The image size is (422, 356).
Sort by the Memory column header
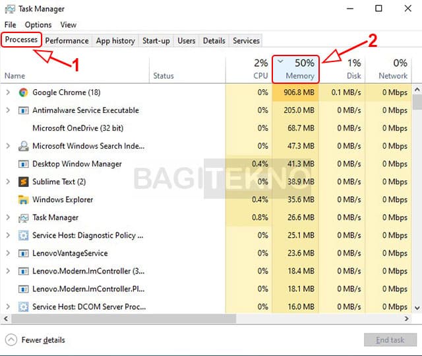(295, 69)
